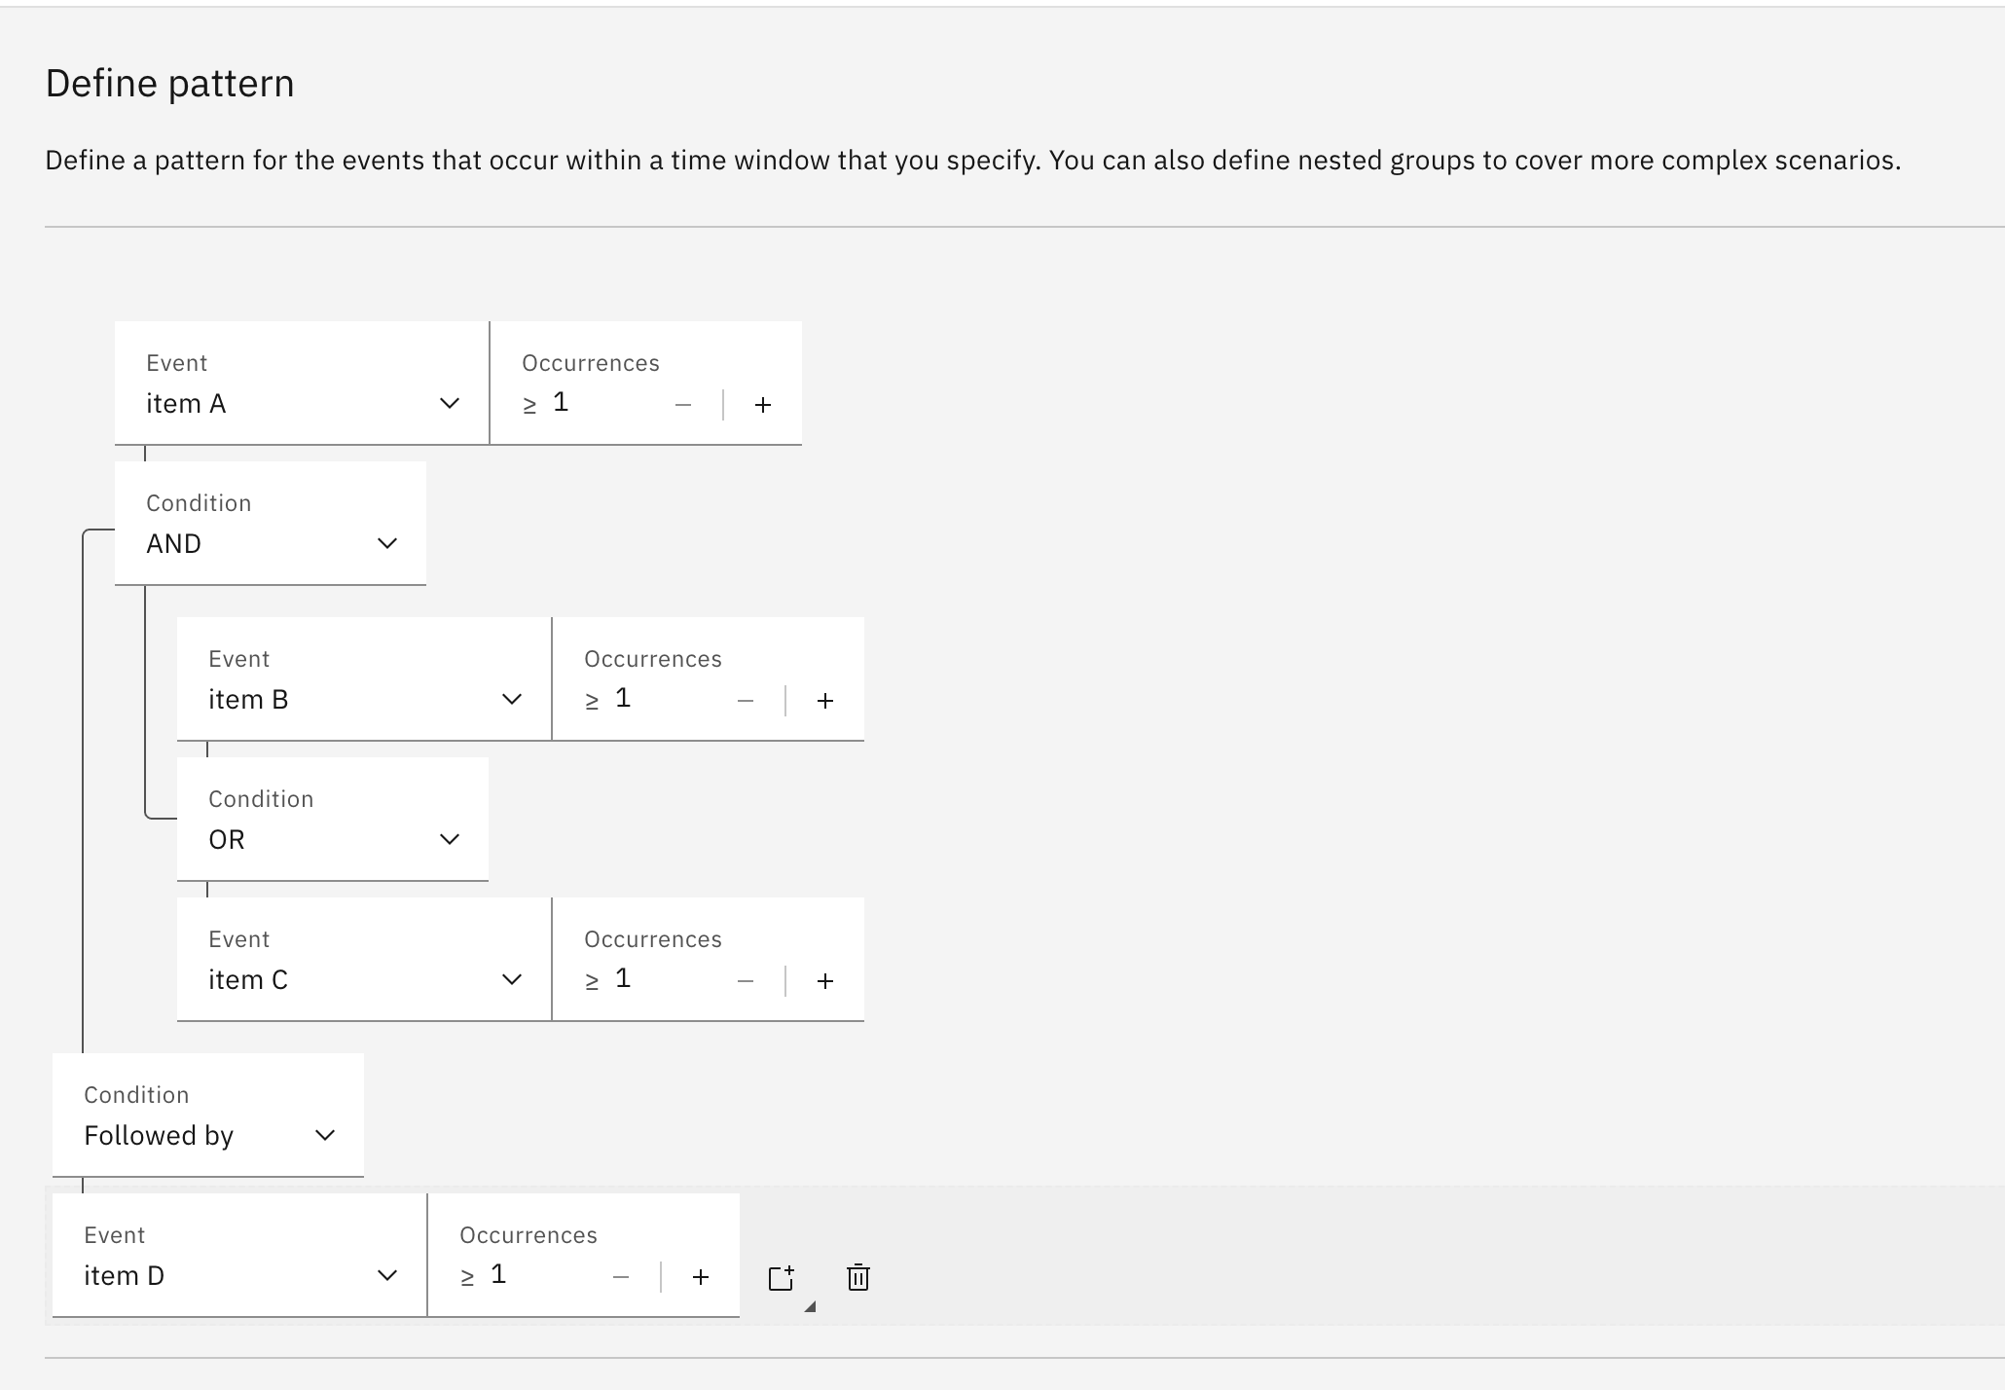Open the OR condition dropdown
The height and width of the screenshot is (1390, 2005).
point(332,839)
